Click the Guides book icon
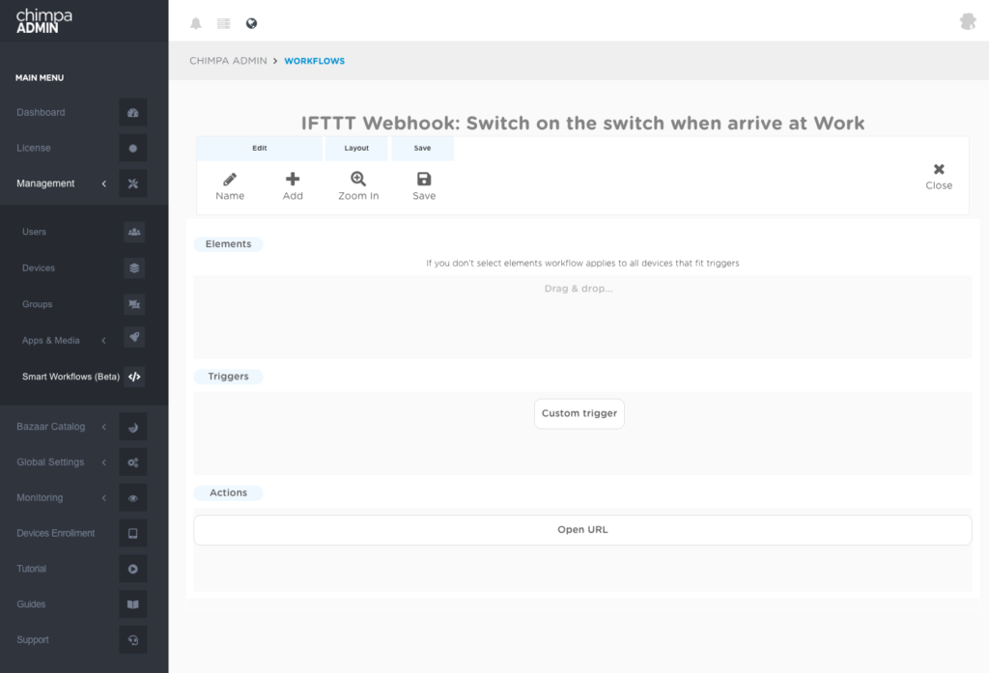Image resolution: width=989 pixels, height=673 pixels. pyautogui.click(x=132, y=604)
